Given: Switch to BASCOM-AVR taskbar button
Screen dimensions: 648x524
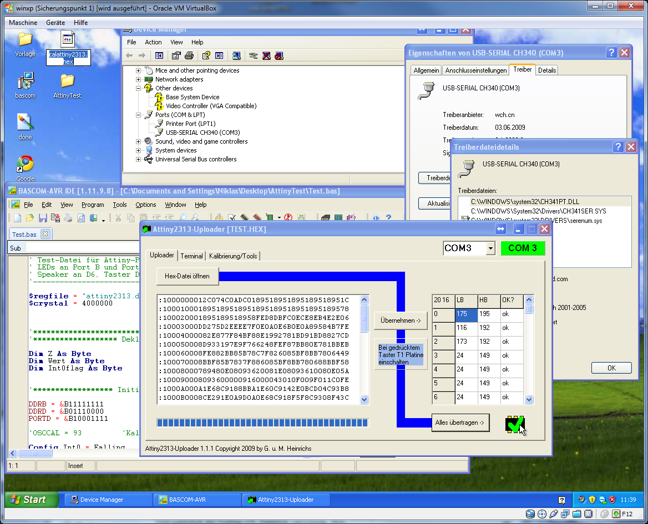Looking at the screenshot, I should point(197,500).
